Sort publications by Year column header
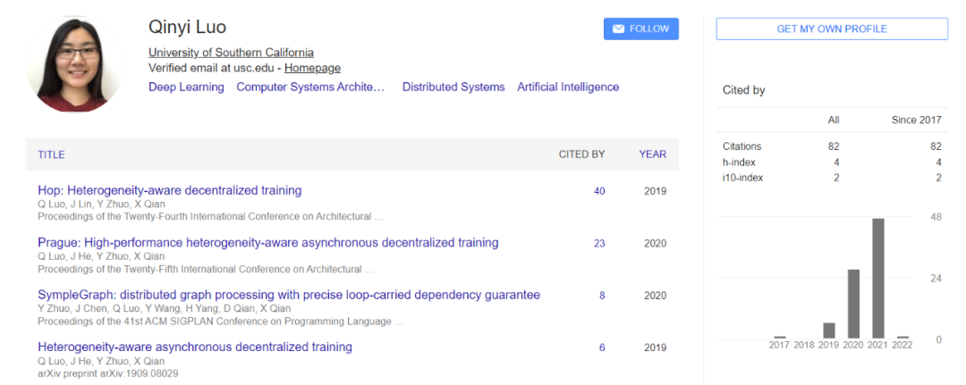Viewport: 966px width, 385px height. 652,155
